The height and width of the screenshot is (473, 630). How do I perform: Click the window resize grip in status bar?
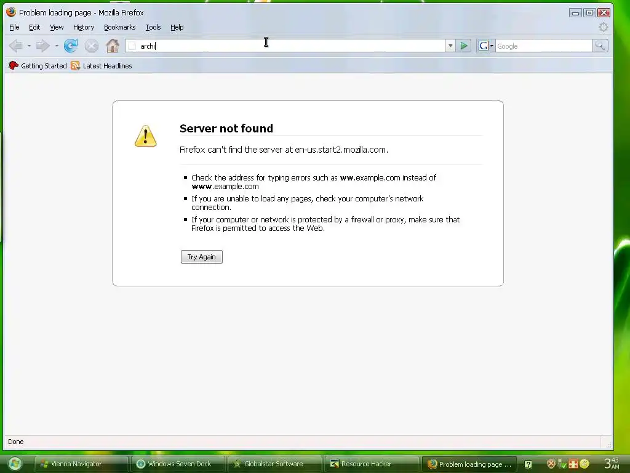click(608, 445)
